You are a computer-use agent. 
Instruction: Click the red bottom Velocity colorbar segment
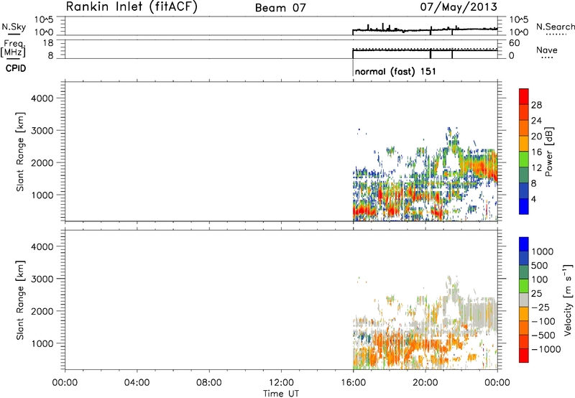click(524, 356)
